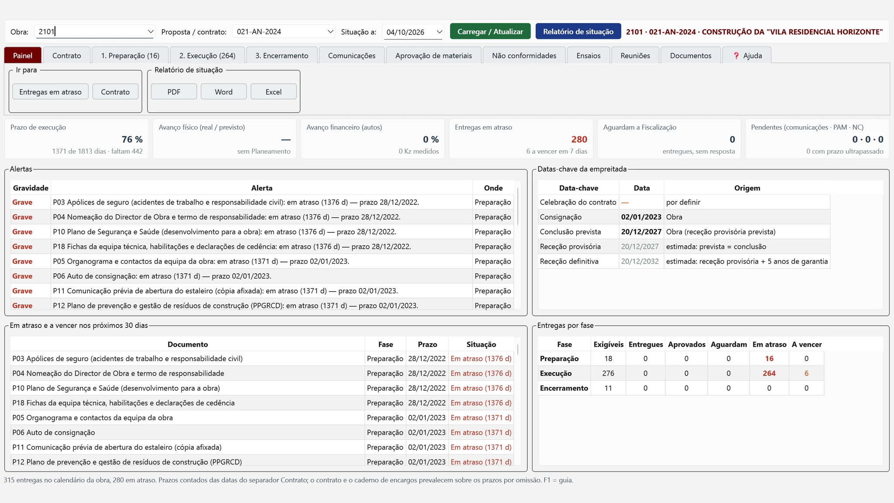Select the P06 Auto de consignação alert row
The width and height of the screenshot is (894, 503).
tap(262, 276)
